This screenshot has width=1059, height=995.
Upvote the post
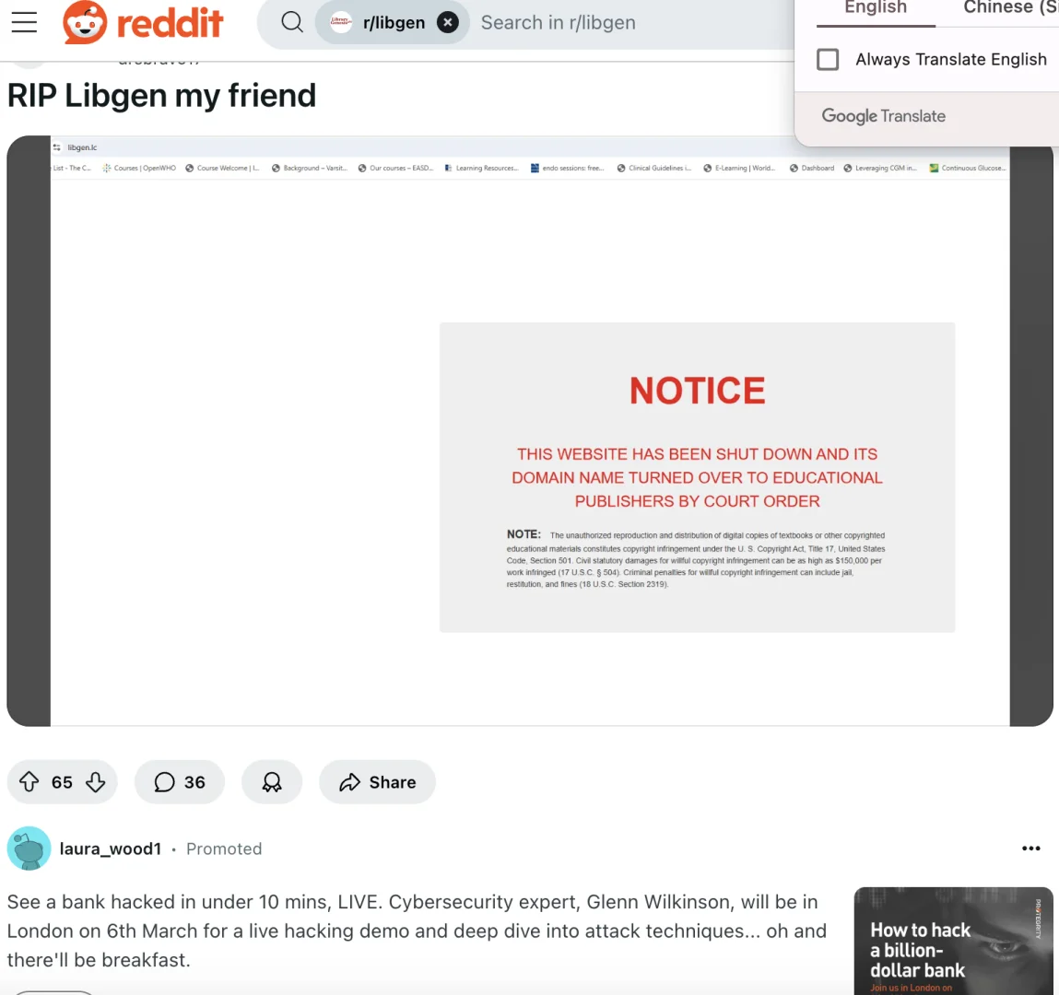29,781
